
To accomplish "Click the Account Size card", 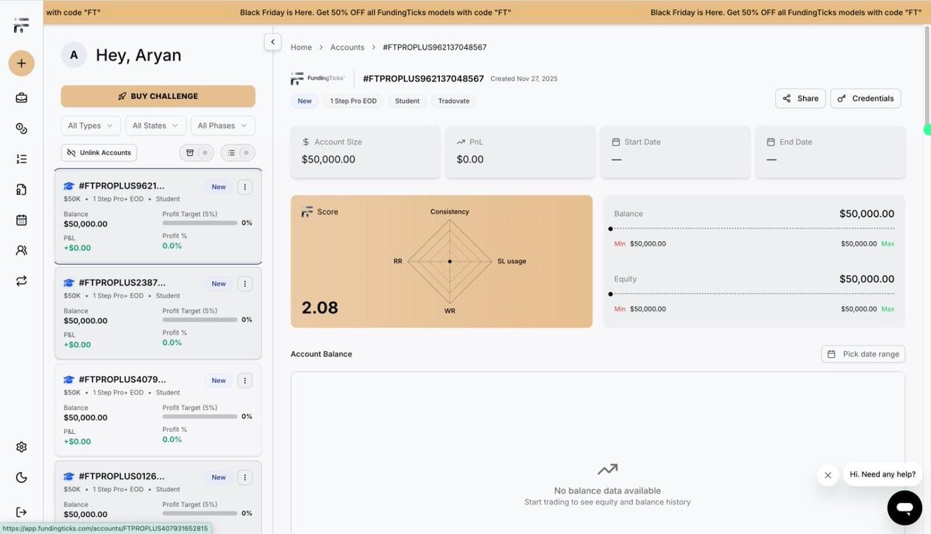I will coord(365,152).
